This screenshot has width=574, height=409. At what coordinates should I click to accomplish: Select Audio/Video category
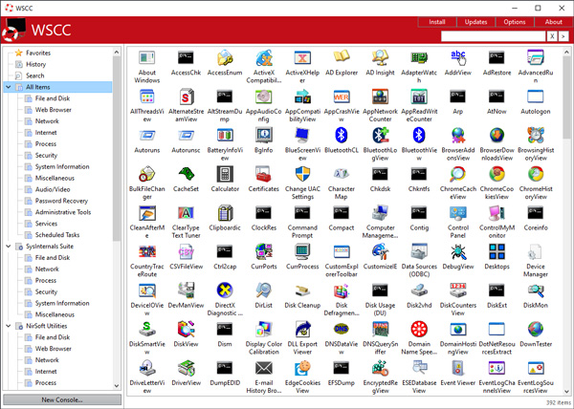(x=53, y=190)
